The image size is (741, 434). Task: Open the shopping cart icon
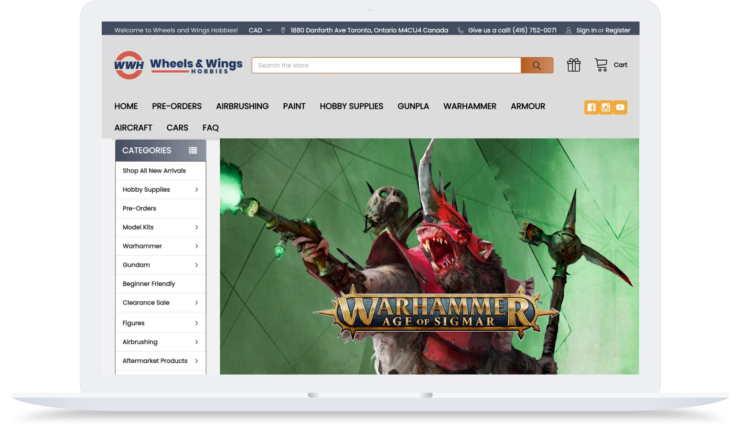[x=601, y=65]
